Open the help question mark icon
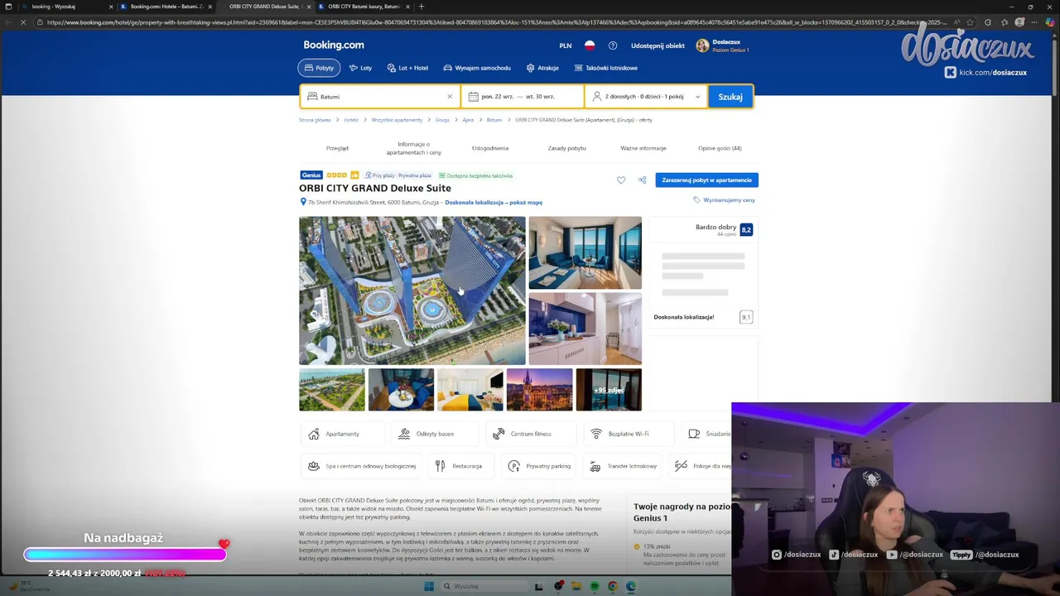 point(613,46)
